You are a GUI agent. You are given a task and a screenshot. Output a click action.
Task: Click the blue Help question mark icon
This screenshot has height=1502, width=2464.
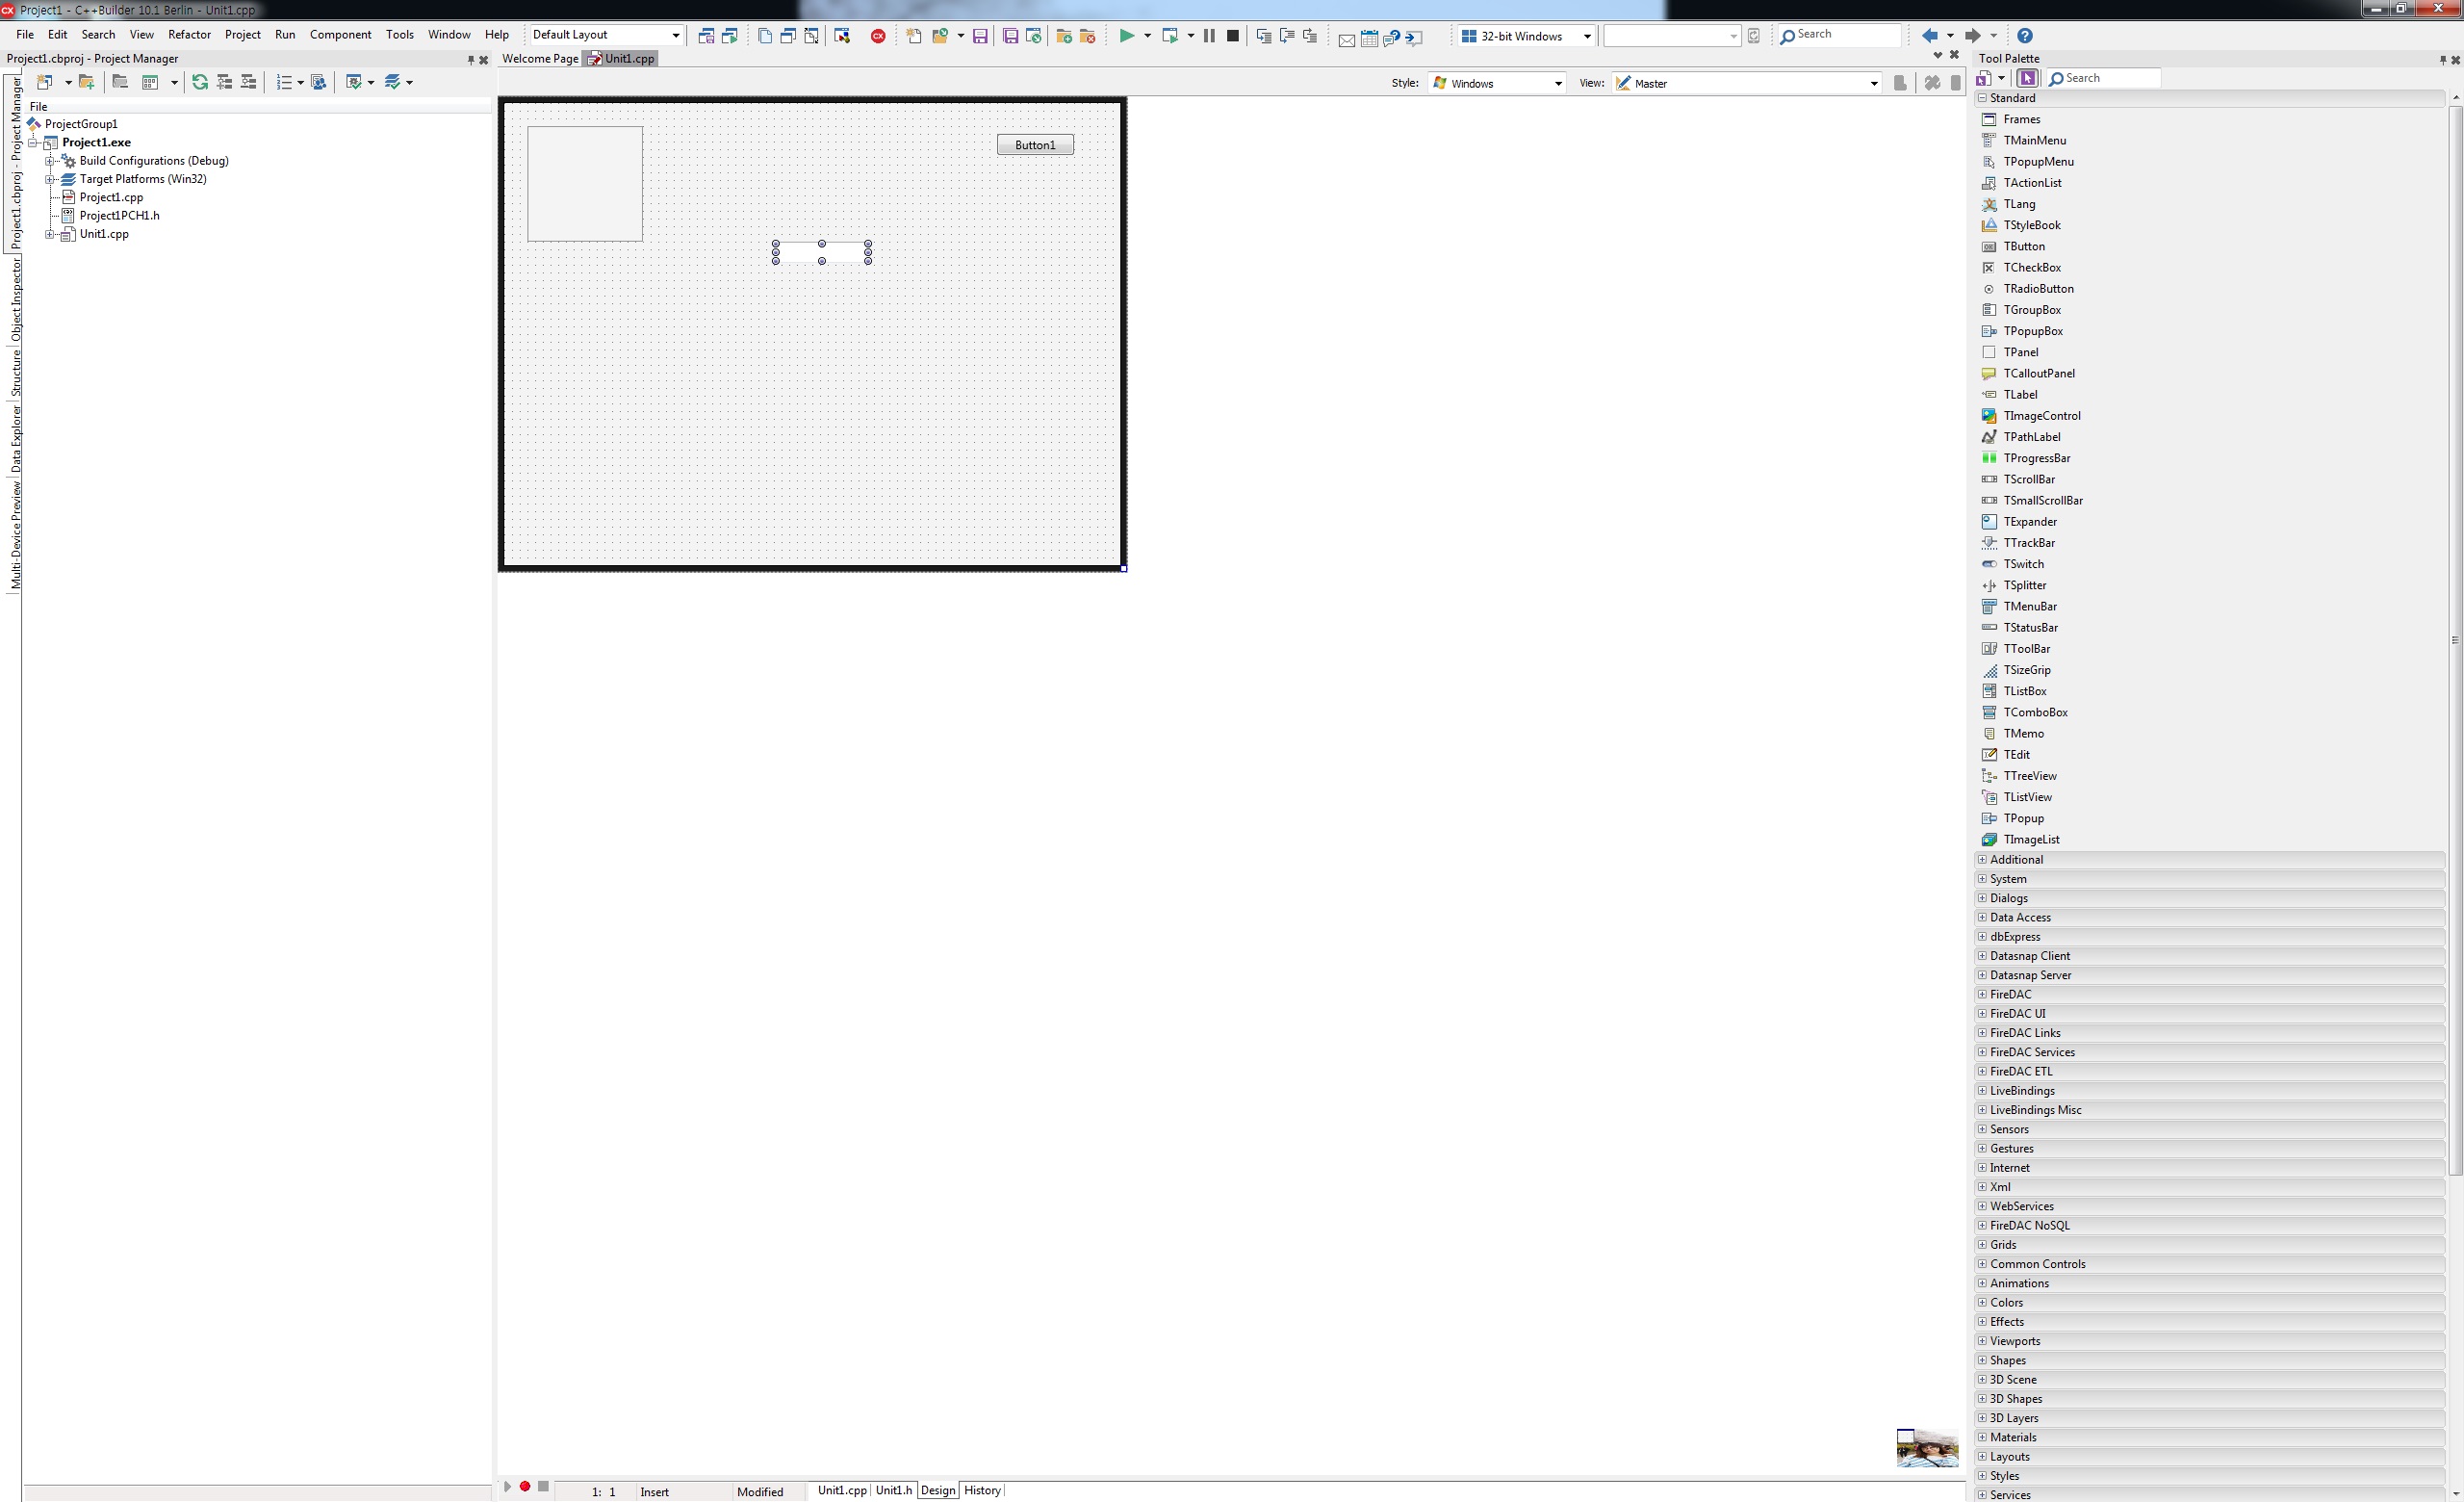point(2024,36)
